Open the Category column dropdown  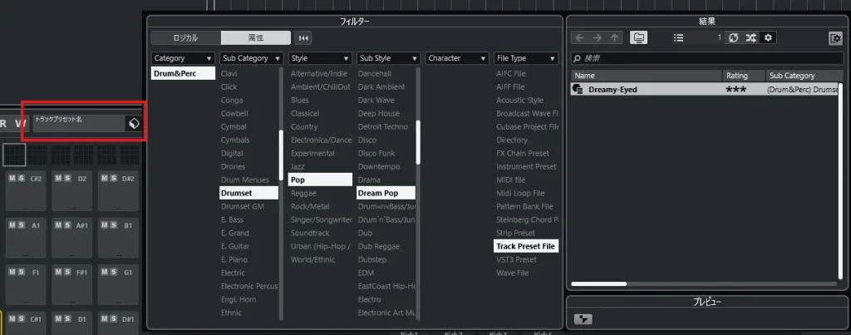click(183, 58)
